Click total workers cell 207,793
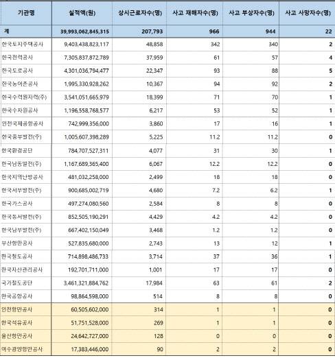 pyautogui.click(x=152, y=32)
